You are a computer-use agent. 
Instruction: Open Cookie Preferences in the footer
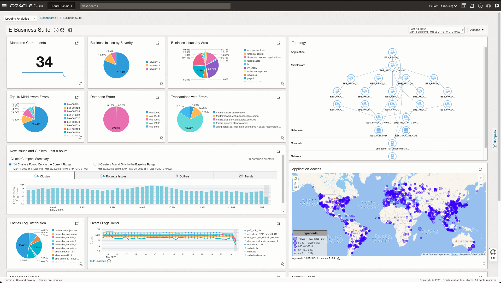point(50,280)
